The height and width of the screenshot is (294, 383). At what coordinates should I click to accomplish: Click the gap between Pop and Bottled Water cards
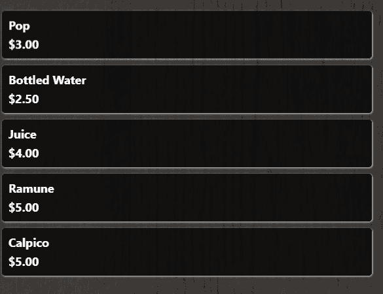point(187,62)
